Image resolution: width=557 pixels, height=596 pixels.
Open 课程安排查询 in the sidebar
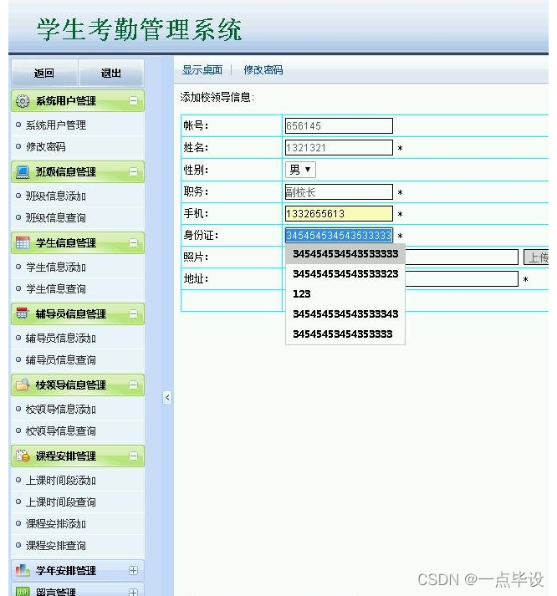(x=56, y=546)
